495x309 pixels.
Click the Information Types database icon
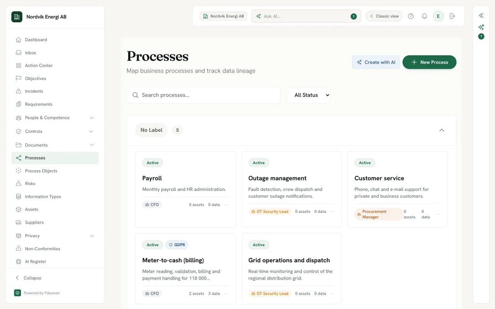18,197
